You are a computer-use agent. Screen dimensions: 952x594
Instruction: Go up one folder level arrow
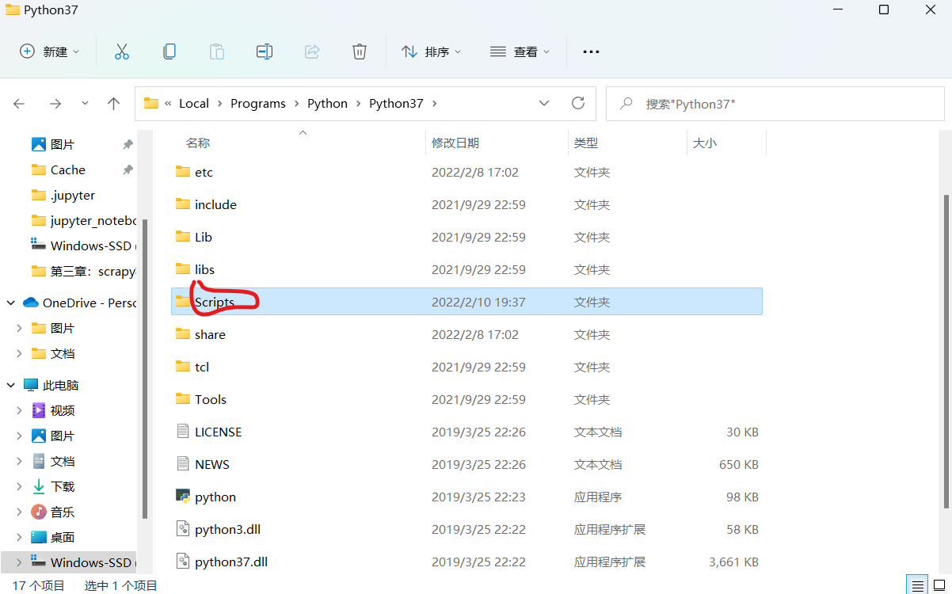[x=113, y=104]
